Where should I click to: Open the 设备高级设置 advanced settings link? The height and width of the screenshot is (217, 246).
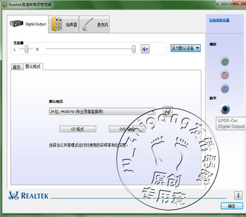[219, 20]
